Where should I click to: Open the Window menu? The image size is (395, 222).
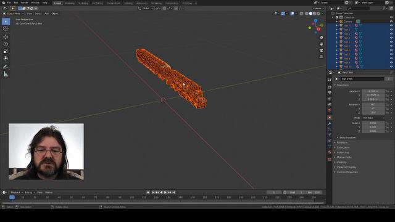coord(35,2)
